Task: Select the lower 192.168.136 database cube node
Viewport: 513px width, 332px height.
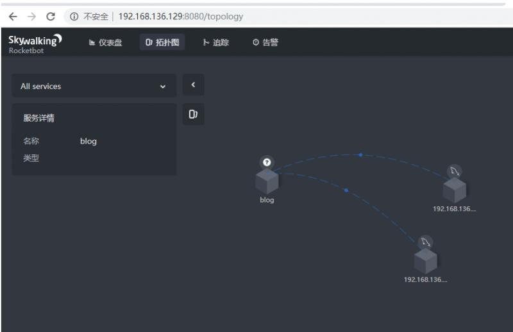Action: [425, 261]
